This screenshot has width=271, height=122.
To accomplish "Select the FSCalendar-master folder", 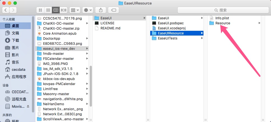I will 62,59.
